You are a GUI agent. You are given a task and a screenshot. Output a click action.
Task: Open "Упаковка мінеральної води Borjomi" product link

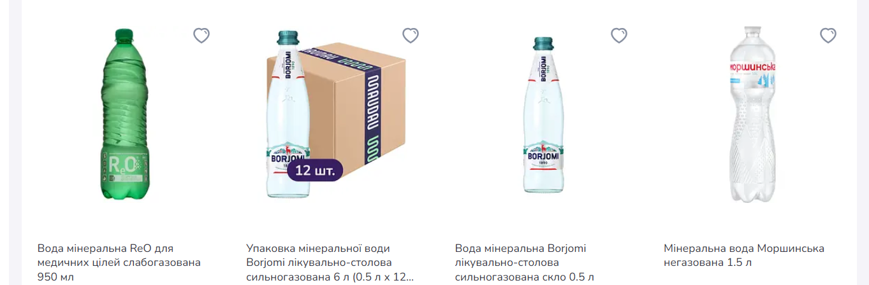[x=330, y=263]
